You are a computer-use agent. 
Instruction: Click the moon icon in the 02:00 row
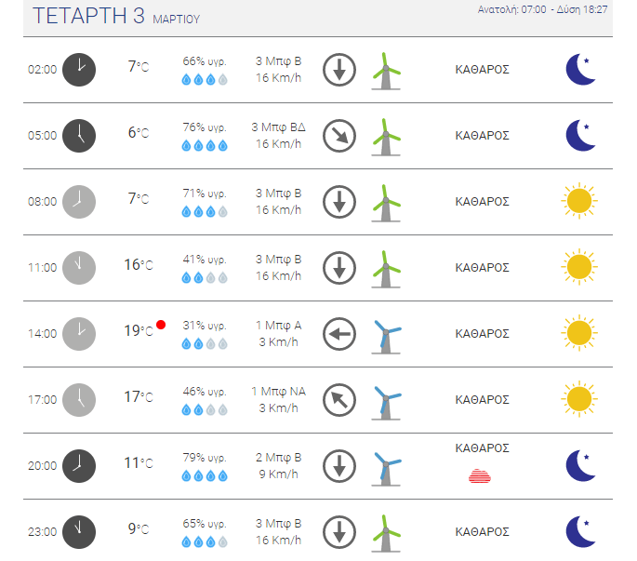[x=580, y=70]
